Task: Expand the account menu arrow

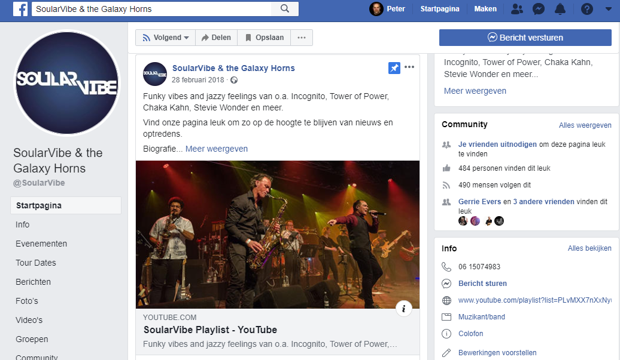Action: [x=608, y=9]
